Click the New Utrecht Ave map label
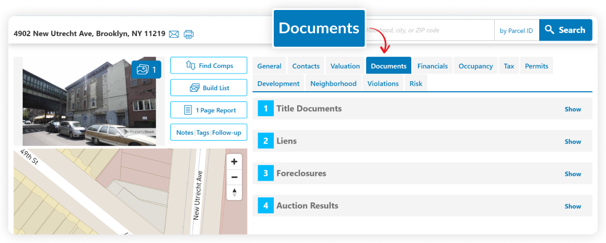The image size is (606, 243). point(198,195)
